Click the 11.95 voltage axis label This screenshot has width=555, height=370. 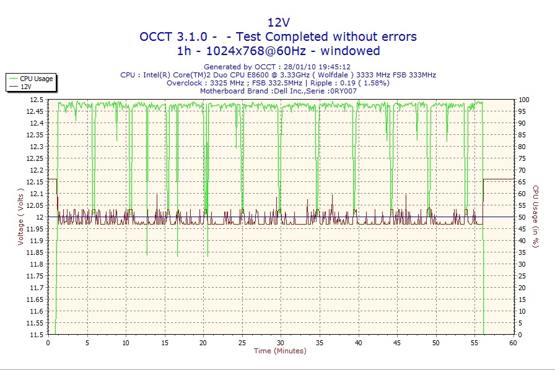point(35,229)
